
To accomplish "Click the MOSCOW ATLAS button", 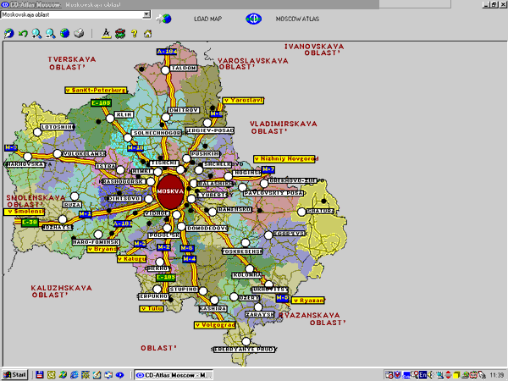I will click(x=297, y=19).
